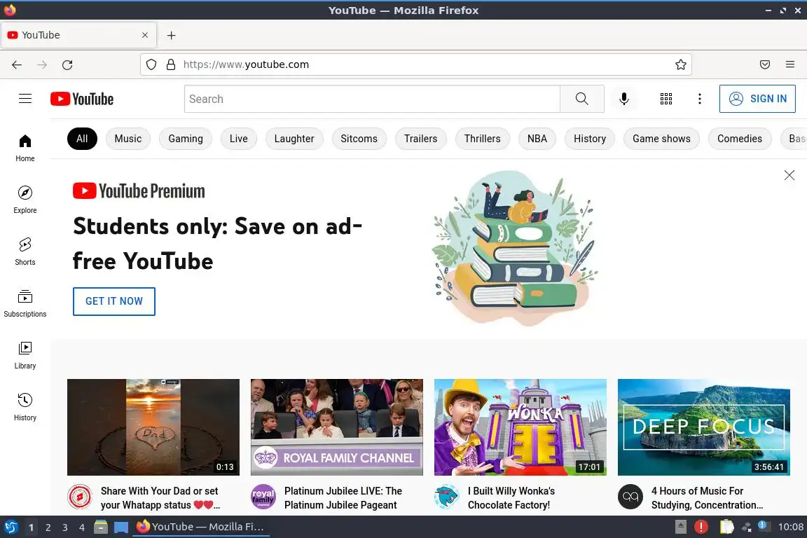
Task: Select the Thrillers filter chip
Action: point(482,139)
